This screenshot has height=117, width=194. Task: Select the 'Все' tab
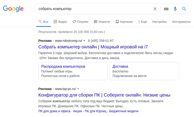[44, 22]
